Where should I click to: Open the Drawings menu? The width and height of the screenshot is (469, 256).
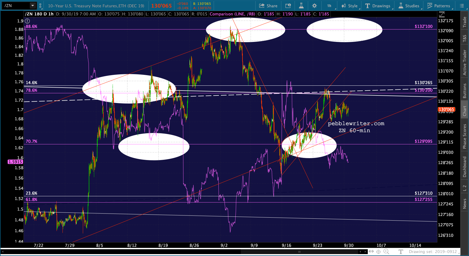point(378,6)
